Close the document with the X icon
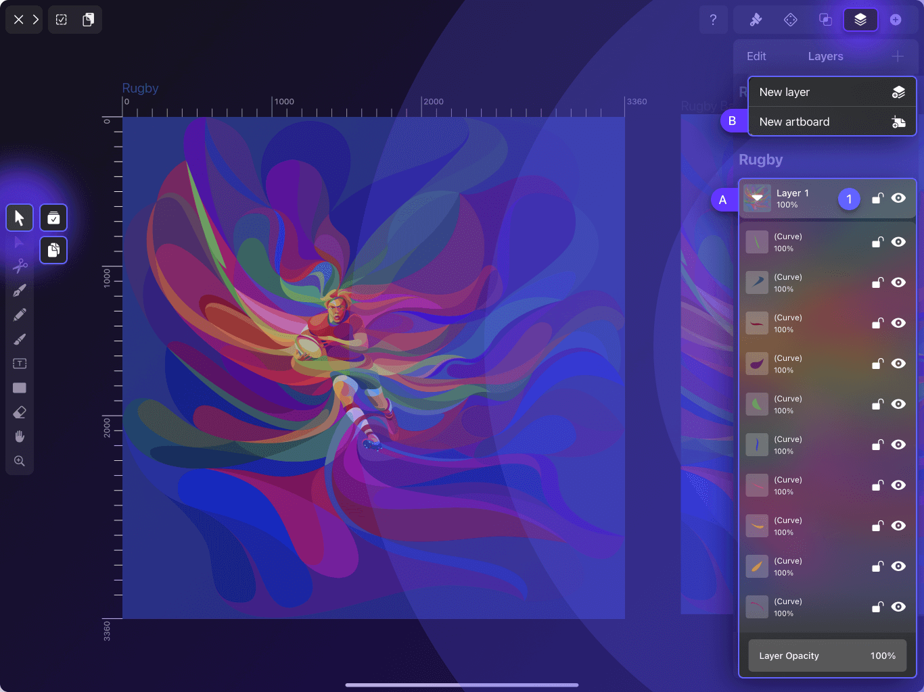This screenshot has height=692, width=924. (18, 20)
